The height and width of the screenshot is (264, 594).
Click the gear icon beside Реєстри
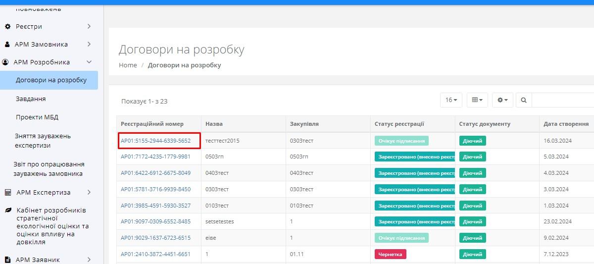(x=7, y=26)
